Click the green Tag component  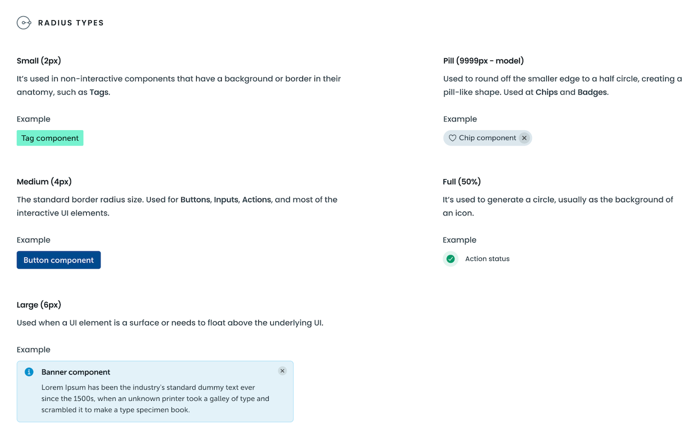pyautogui.click(x=50, y=138)
